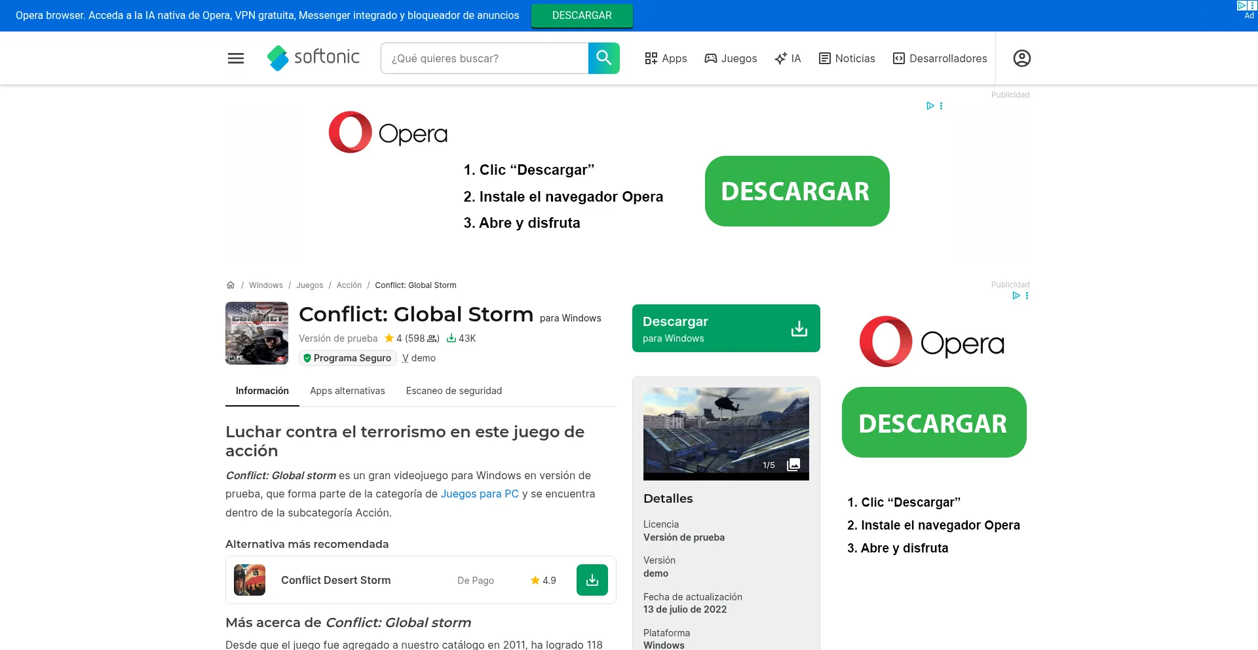The height and width of the screenshot is (650, 1258).
Task: Click the Conflict: Global Storm game icon
Action: (x=257, y=333)
